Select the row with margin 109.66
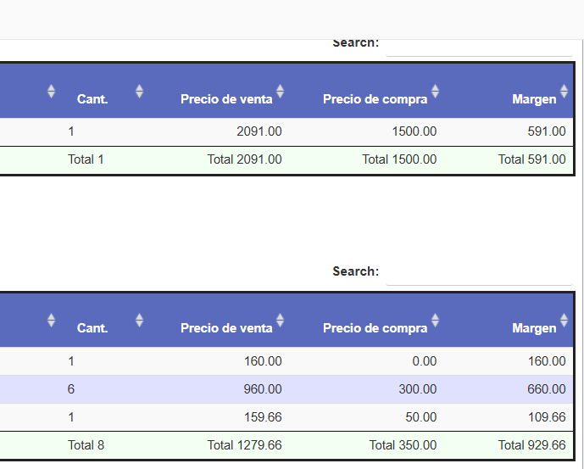The height and width of the screenshot is (469, 584). (x=254, y=417)
